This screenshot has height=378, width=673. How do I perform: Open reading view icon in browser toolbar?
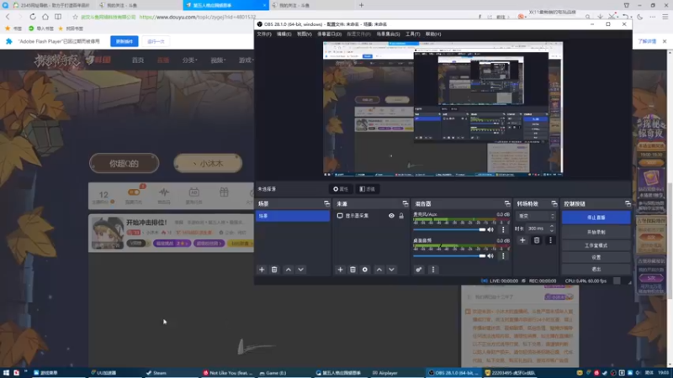click(58, 17)
